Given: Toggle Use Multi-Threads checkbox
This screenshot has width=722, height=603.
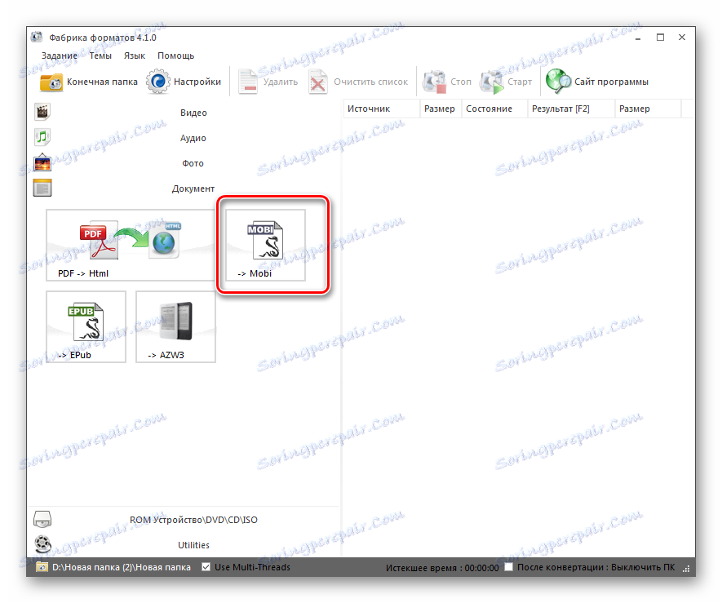Looking at the screenshot, I should [206, 567].
